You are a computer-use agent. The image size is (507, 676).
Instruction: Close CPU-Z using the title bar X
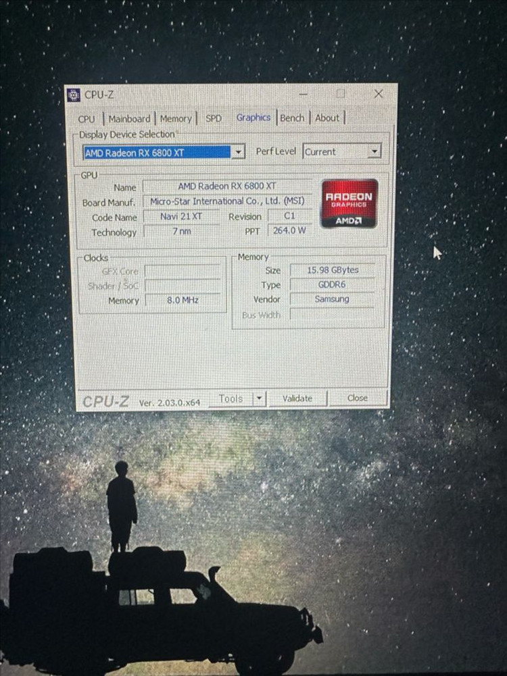(379, 94)
